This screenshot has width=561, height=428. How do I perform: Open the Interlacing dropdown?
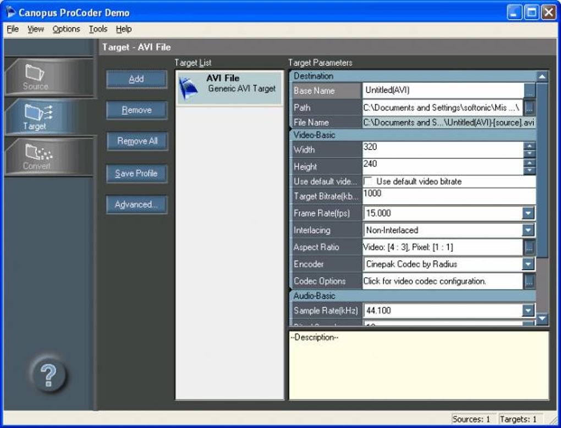(528, 230)
